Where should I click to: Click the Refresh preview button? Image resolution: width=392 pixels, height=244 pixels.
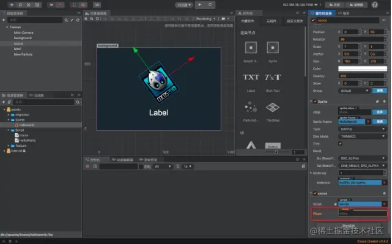pos(210,5)
